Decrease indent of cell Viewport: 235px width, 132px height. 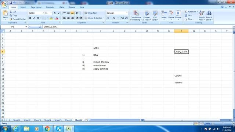coord(77,18)
